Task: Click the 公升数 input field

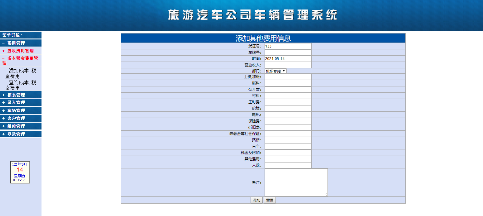Action: click(x=288, y=89)
